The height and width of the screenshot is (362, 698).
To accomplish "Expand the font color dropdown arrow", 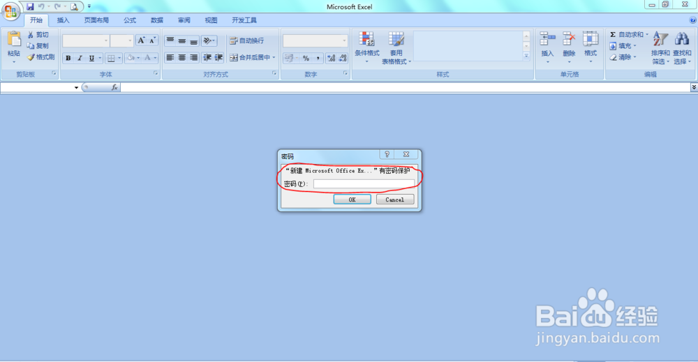I will 155,58.
